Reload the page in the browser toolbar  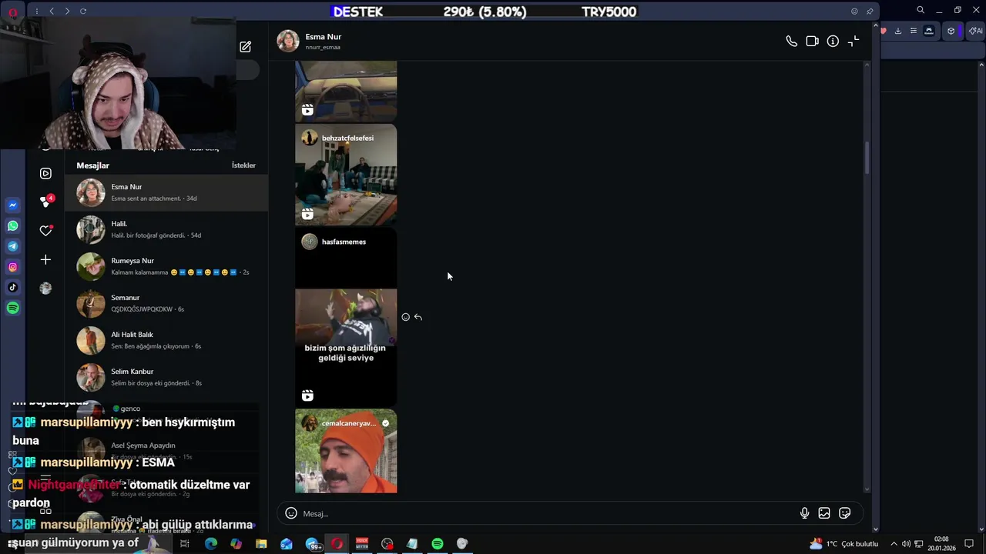click(83, 12)
